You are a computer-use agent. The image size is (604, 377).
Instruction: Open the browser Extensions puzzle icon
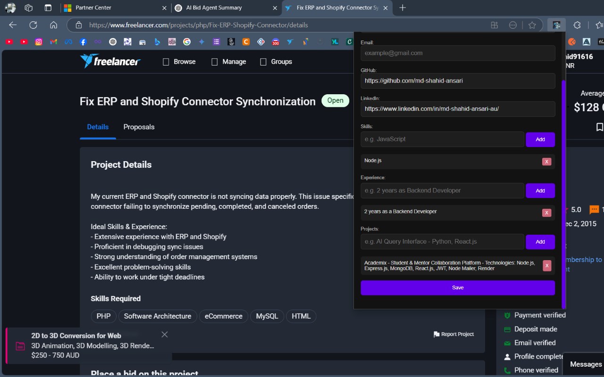click(x=577, y=25)
